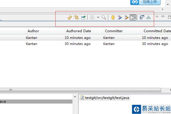Refresh the History view
This screenshot has width=171, height=114.
pos(70,17)
